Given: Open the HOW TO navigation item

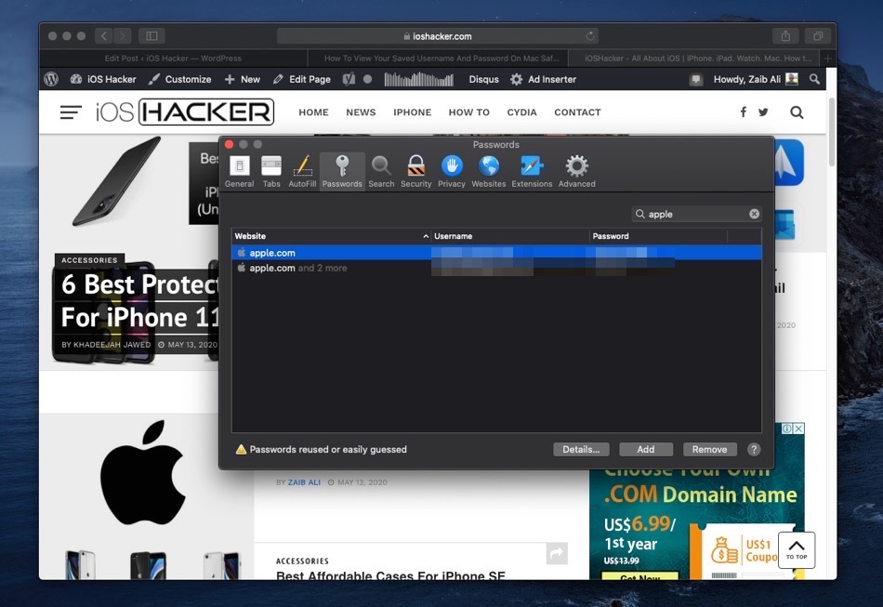Looking at the screenshot, I should tap(469, 112).
